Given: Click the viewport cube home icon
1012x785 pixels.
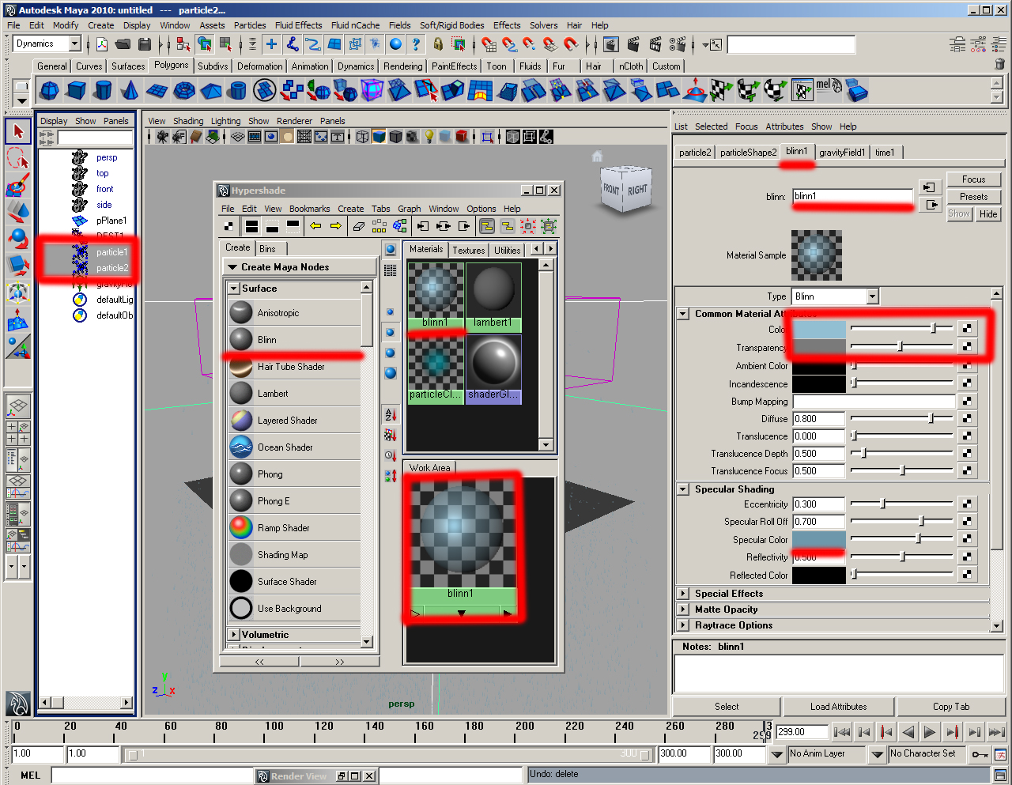Looking at the screenshot, I should pyautogui.click(x=598, y=156).
